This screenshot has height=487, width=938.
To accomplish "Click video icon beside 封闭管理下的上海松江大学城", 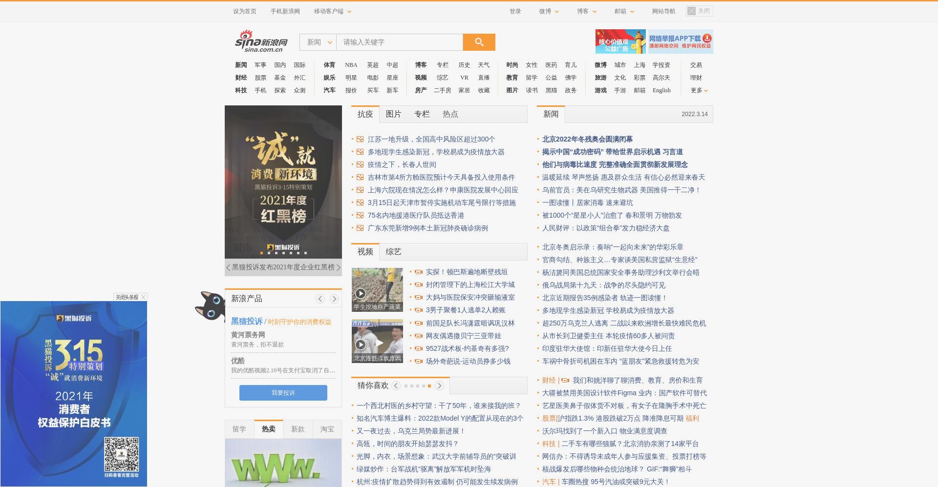I will pos(419,284).
